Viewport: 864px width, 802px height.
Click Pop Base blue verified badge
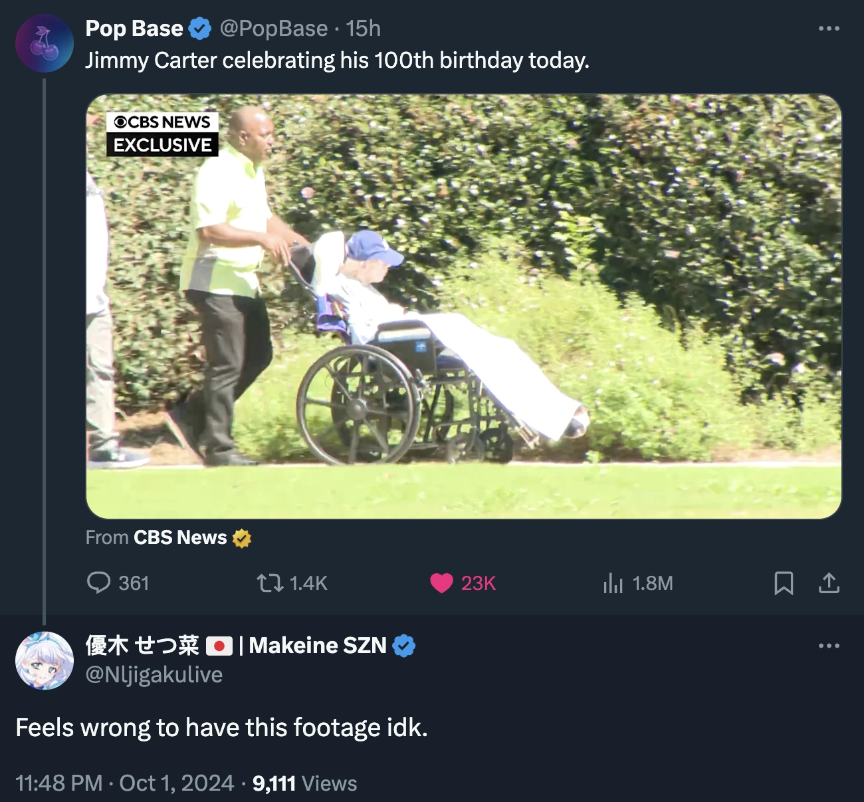coord(200,29)
